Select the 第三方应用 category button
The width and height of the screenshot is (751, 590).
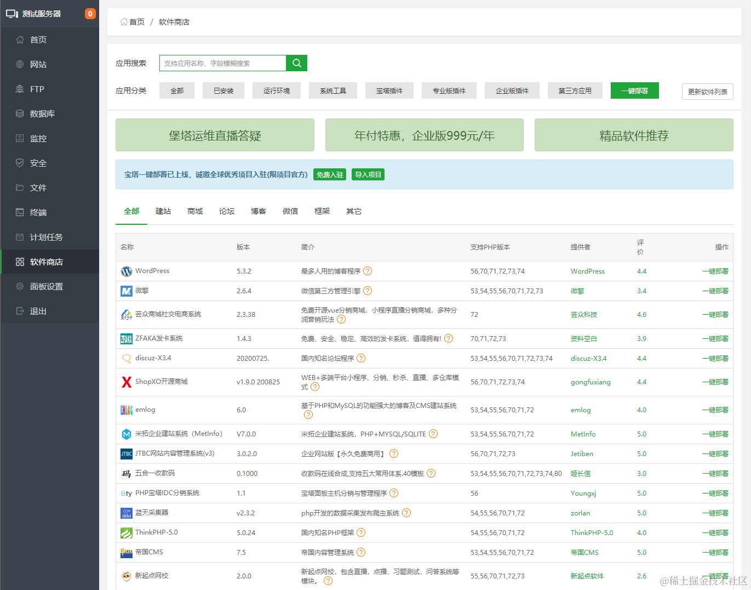[575, 90]
